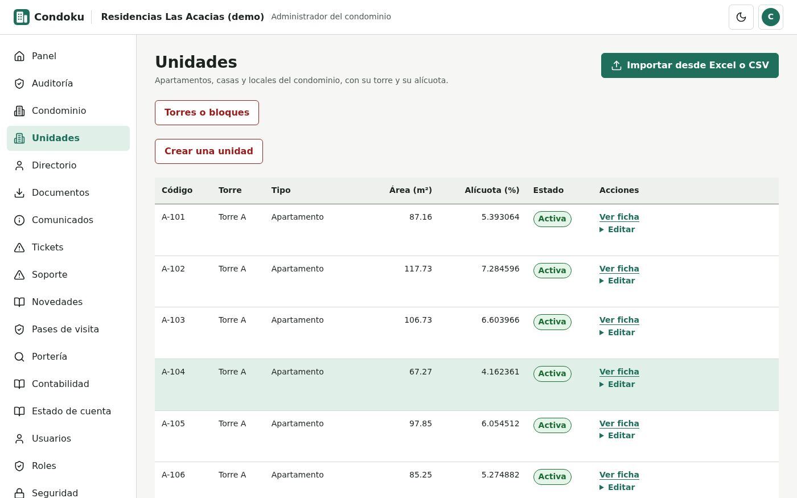Click the Portería magnifier icon
The height and width of the screenshot is (498, 797).
pos(19,357)
